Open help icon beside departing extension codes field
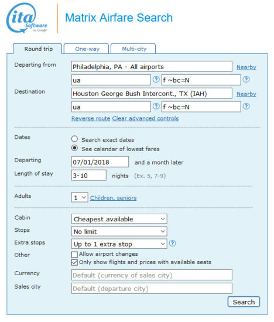Image resolution: width=274 pixels, height=322 pixels. [246, 80]
